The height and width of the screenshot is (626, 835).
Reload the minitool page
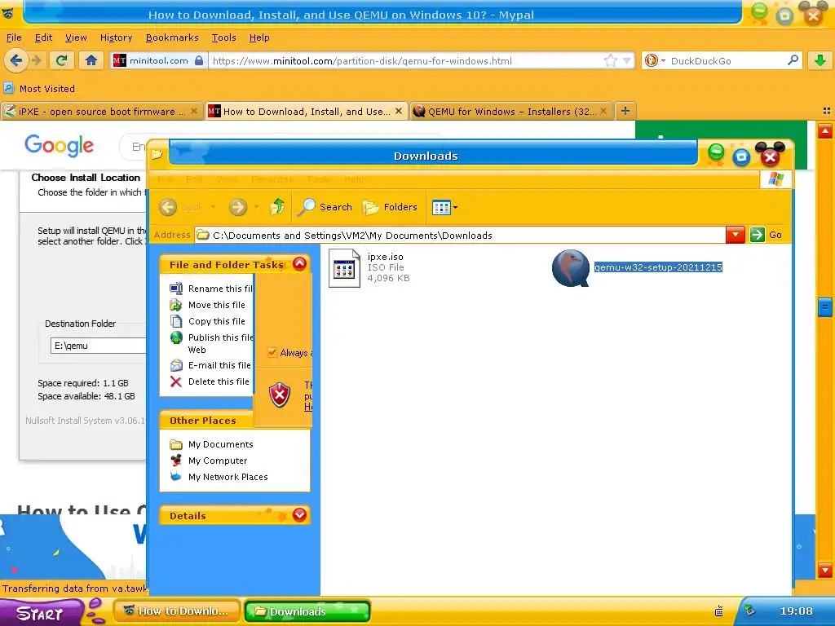point(61,60)
